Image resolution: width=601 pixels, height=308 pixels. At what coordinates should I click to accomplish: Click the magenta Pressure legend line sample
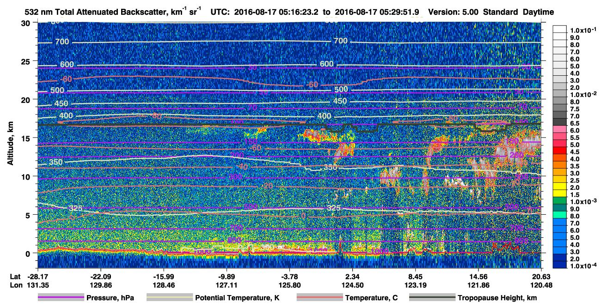pyautogui.click(x=61, y=298)
